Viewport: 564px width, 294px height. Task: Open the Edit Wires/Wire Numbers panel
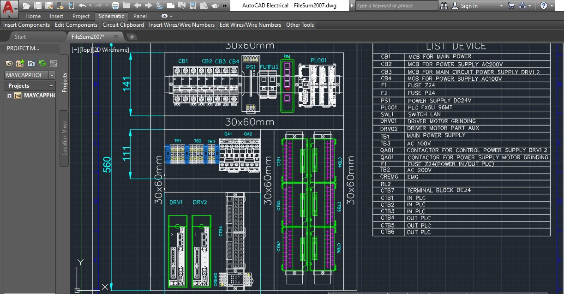(x=250, y=25)
